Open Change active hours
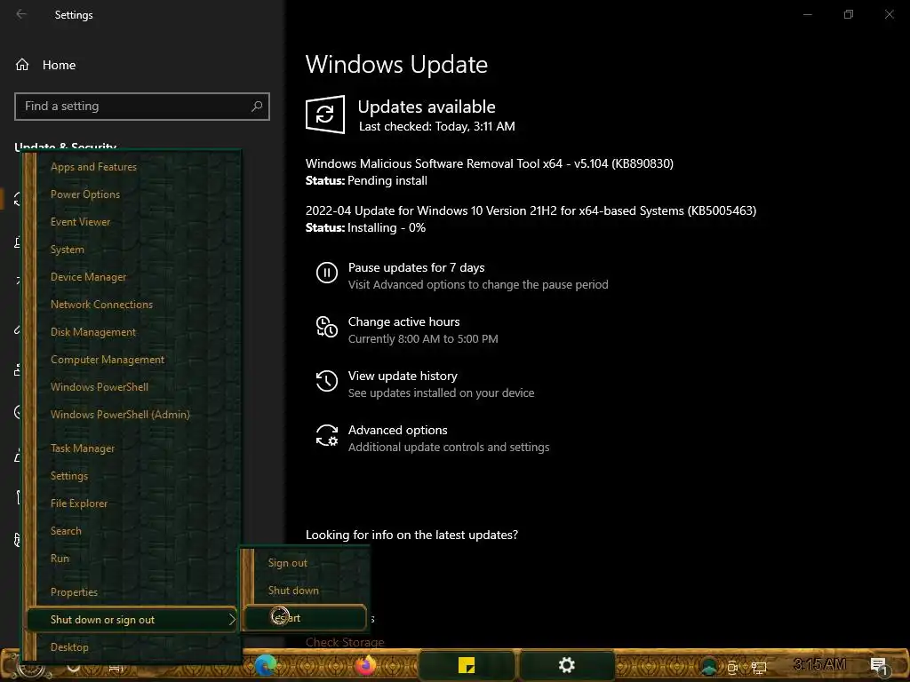Image resolution: width=910 pixels, height=682 pixels. pyautogui.click(x=404, y=321)
